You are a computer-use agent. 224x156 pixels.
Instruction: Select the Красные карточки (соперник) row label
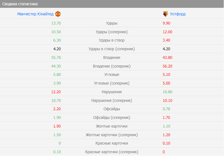112,152
